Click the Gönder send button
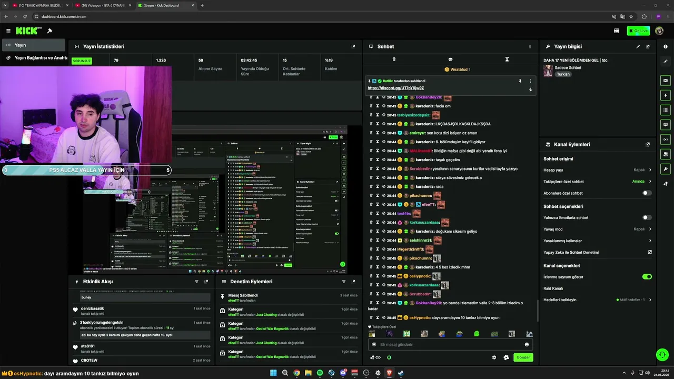This screenshot has height=379, width=674. click(x=523, y=357)
